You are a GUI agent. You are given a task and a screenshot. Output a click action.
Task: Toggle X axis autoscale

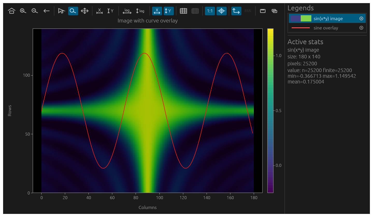tap(157, 11)
